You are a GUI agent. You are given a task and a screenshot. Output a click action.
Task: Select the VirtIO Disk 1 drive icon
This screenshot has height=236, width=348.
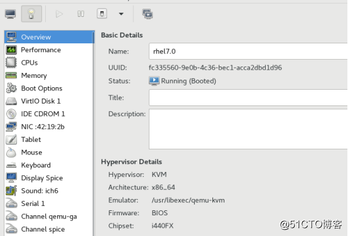tap(11, 101)
